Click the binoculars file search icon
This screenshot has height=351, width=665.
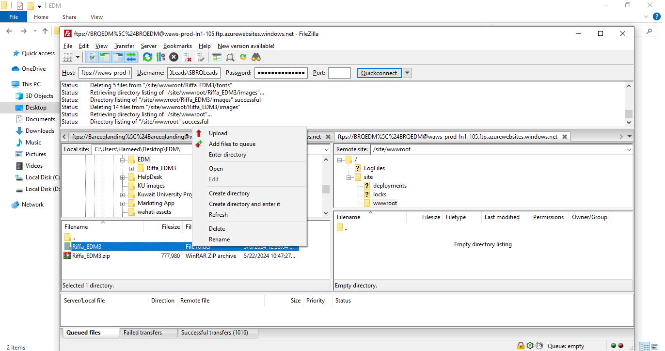click(x=256, y=57)
